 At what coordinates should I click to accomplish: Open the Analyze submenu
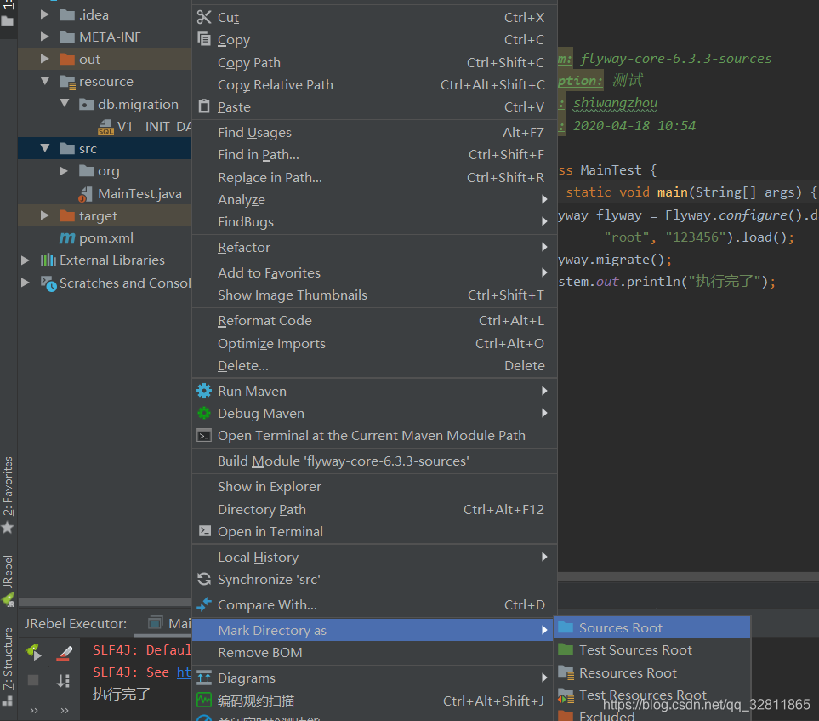point(374,200)
